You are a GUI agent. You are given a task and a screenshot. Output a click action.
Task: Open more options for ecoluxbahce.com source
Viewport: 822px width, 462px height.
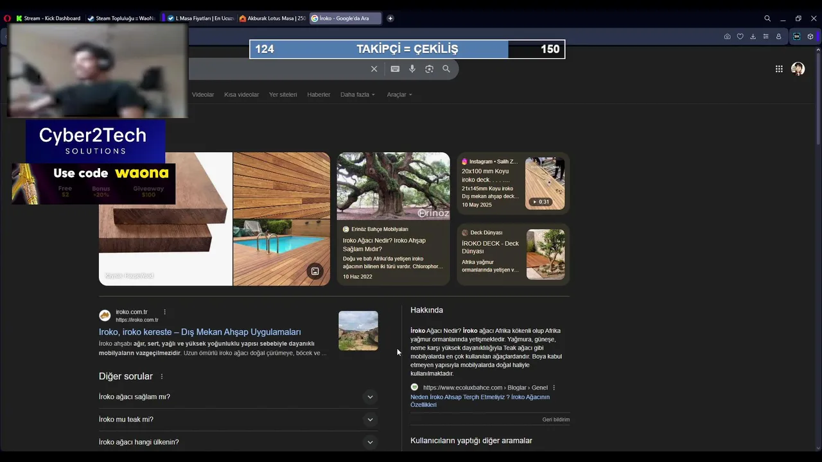(554, 388)
